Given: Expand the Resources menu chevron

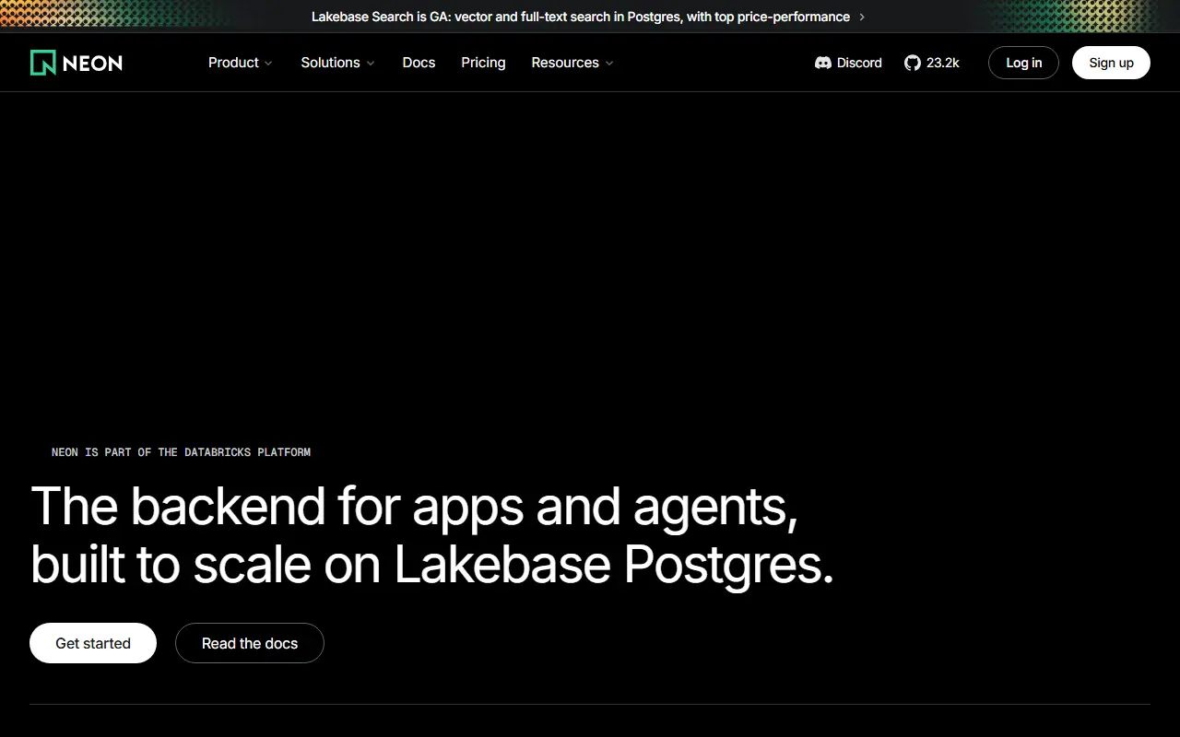Looking at the screenshot, I should [609, 64].
